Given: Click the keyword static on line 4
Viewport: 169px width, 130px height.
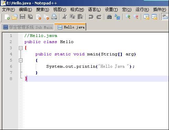Looking at the screenshot, I should 63,54.
